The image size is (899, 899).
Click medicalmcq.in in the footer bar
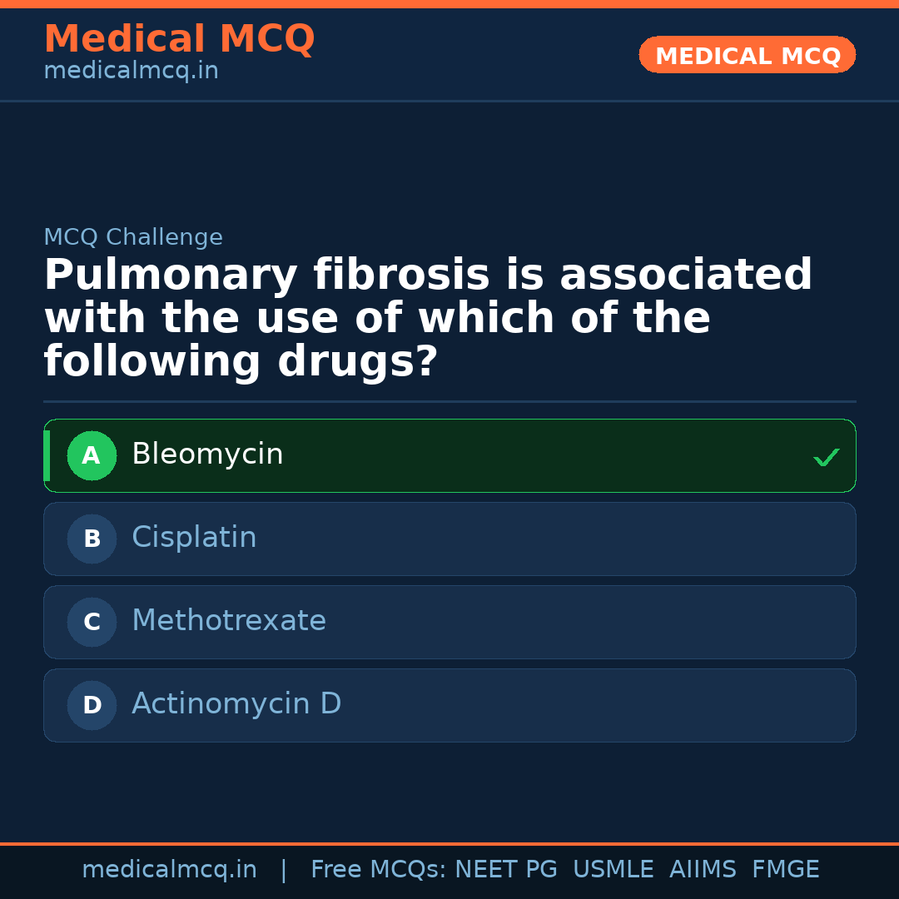[169, 869]
